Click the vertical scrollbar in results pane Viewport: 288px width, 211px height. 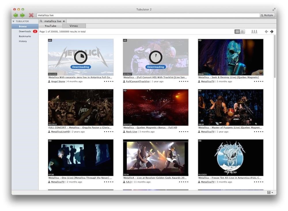(275, 56)
